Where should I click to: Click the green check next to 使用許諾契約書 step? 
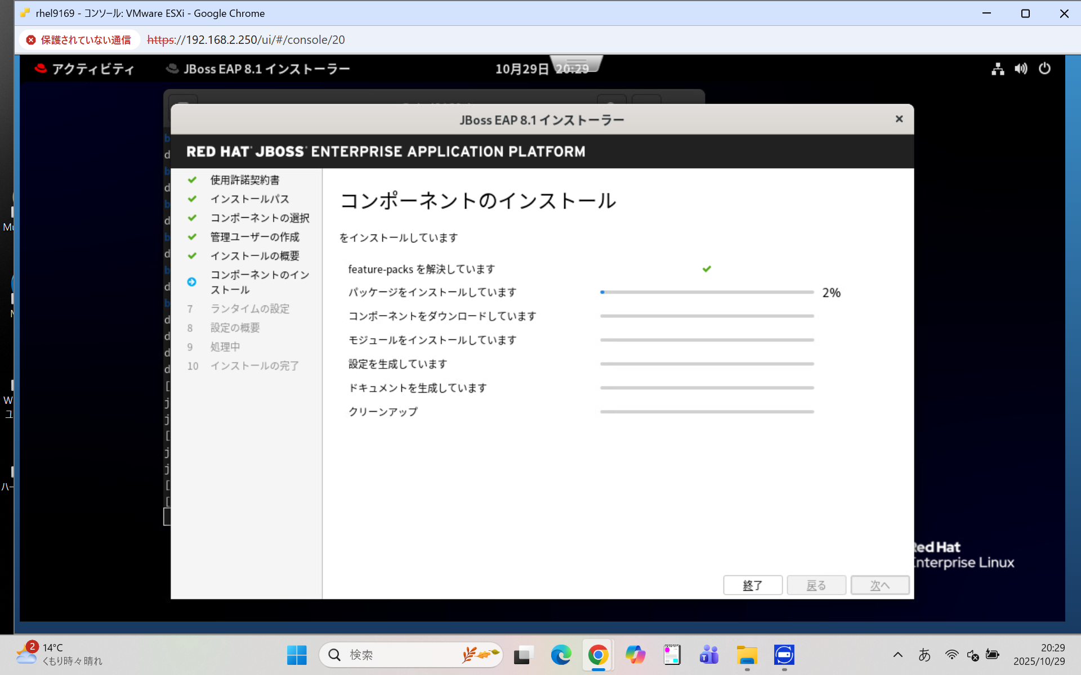(x=193, y=179)
